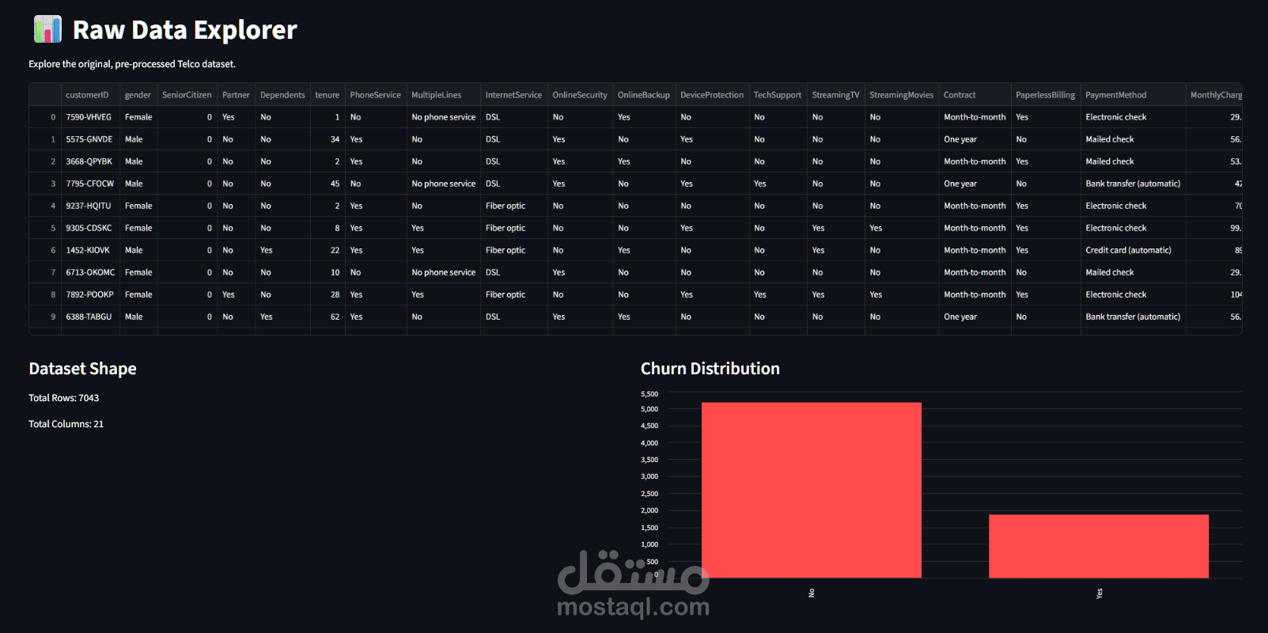
Task: Click the OnlineSecurity column header
Action: pos(580,95)
